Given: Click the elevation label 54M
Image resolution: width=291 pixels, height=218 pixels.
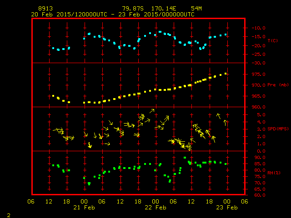Looking at the screenshot, I should [x=196, y=9].
